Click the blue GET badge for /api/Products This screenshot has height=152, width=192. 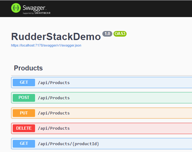pos(24,83)
